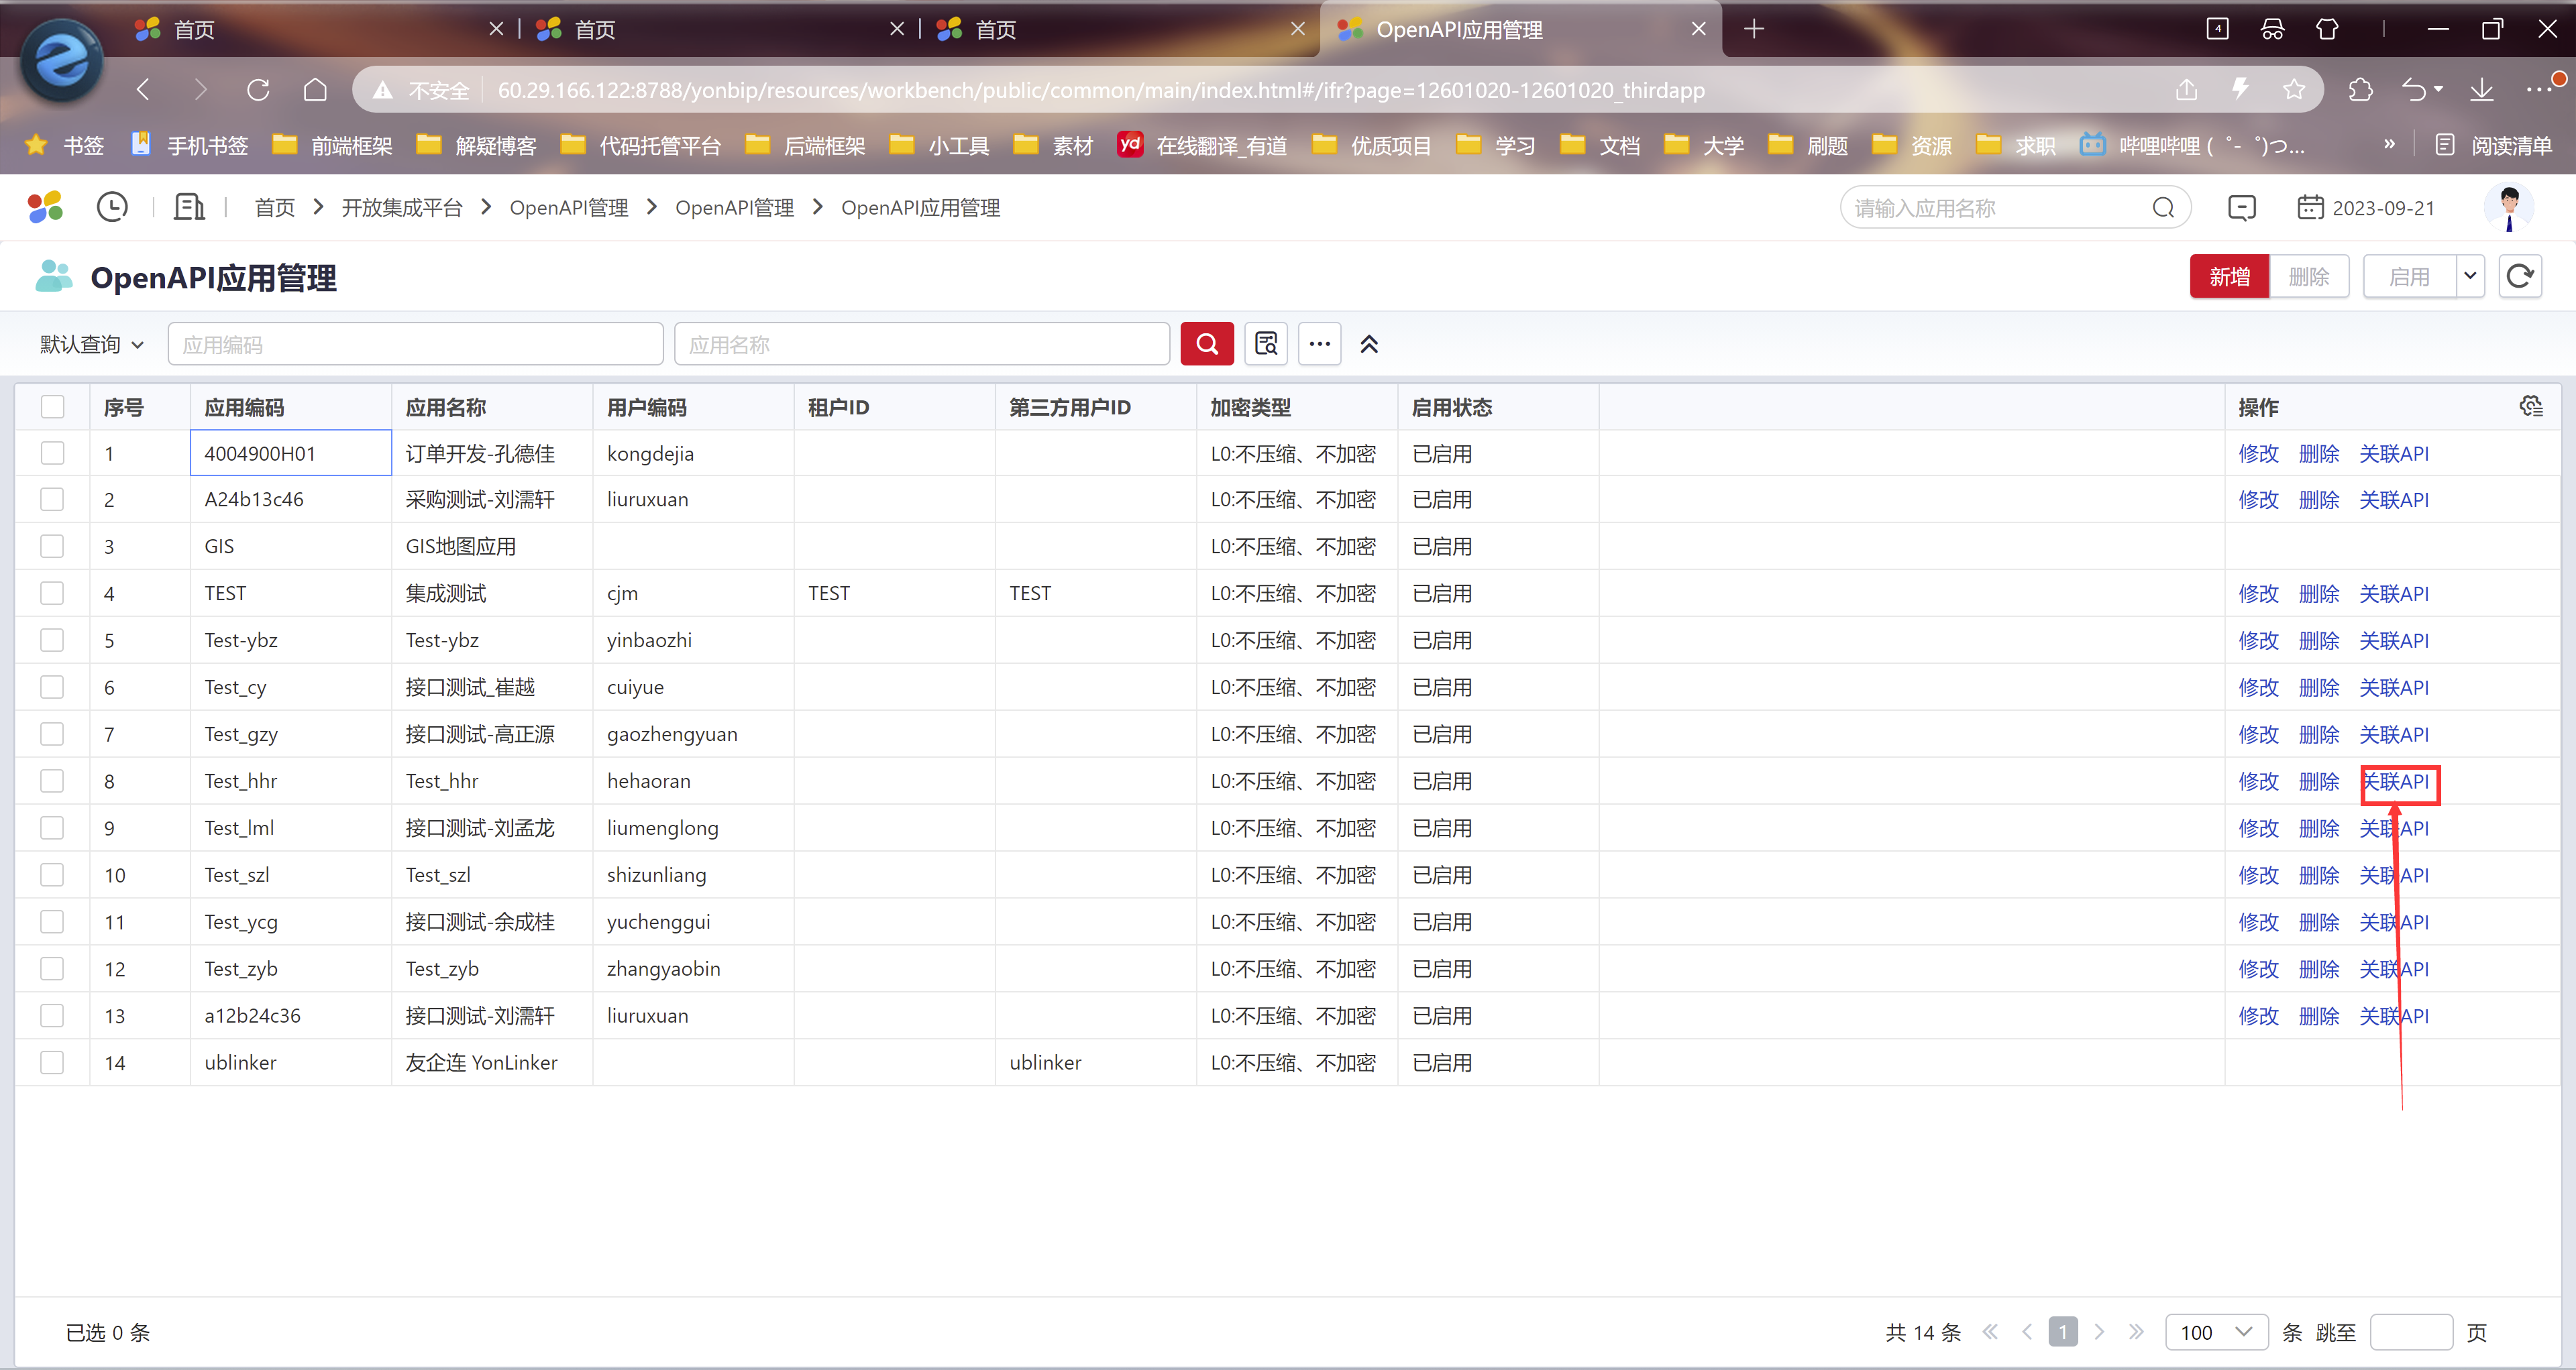
Task: Tick the checkbox for row 14 ublinker
Action: pyautogui.click(x=52, y=1062)
